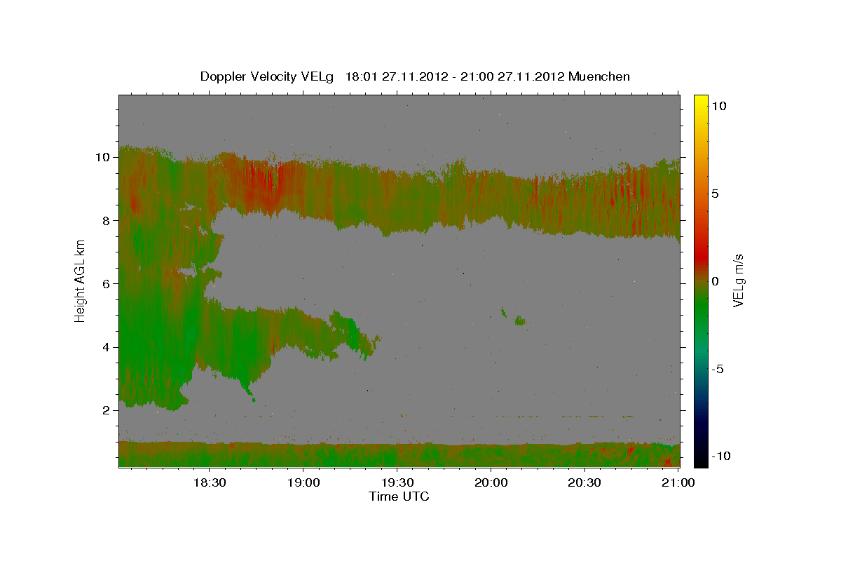Click the yellow top of the colorbar

click(x=700, y=100)
